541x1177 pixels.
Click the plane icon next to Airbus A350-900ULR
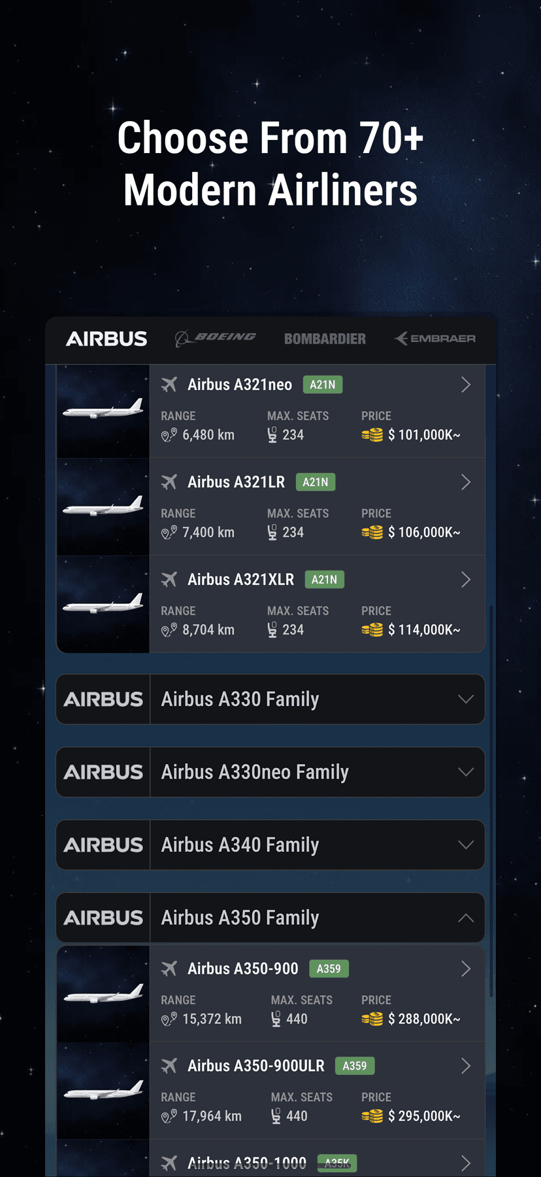169,1066
